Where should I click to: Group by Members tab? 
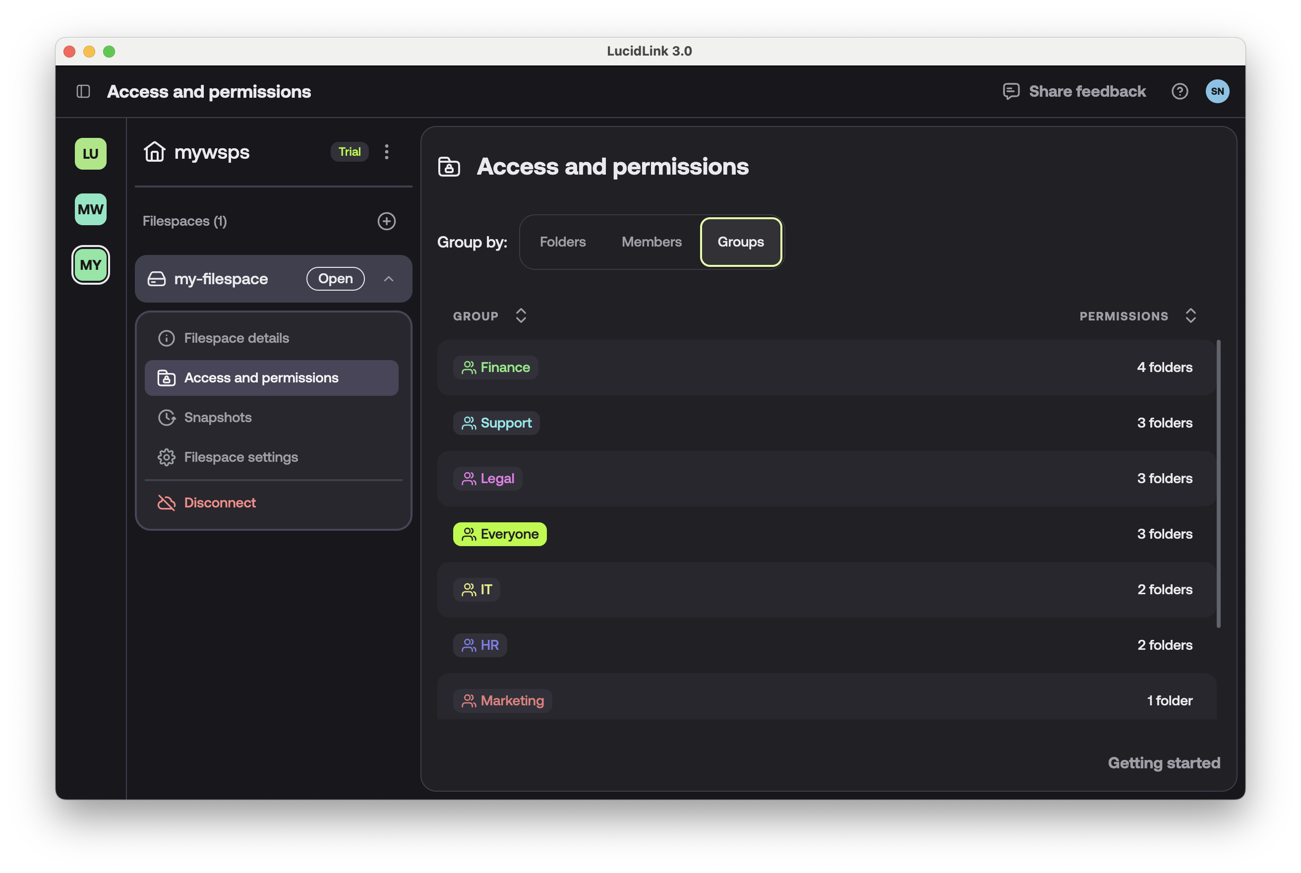(x=651, y=242)
